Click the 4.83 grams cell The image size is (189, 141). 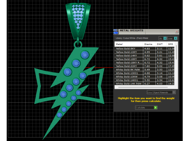click(x=149, y=49)
